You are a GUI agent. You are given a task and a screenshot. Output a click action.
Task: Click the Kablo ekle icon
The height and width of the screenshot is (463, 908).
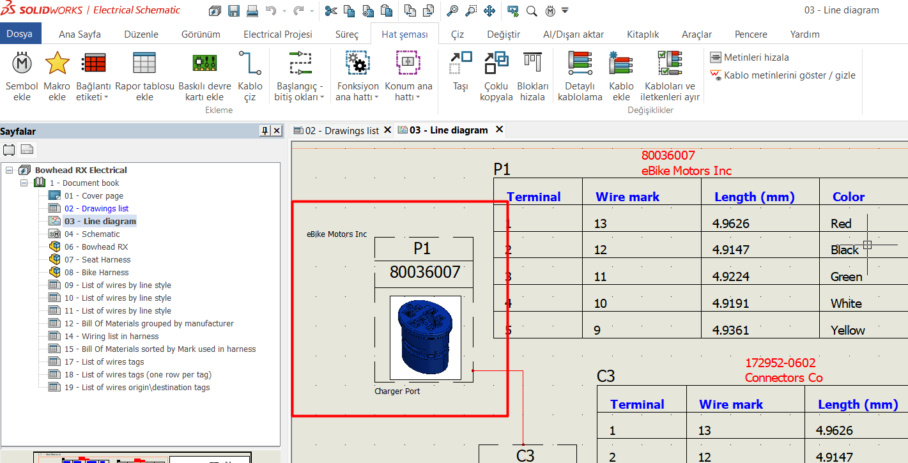tap(621, 63)
